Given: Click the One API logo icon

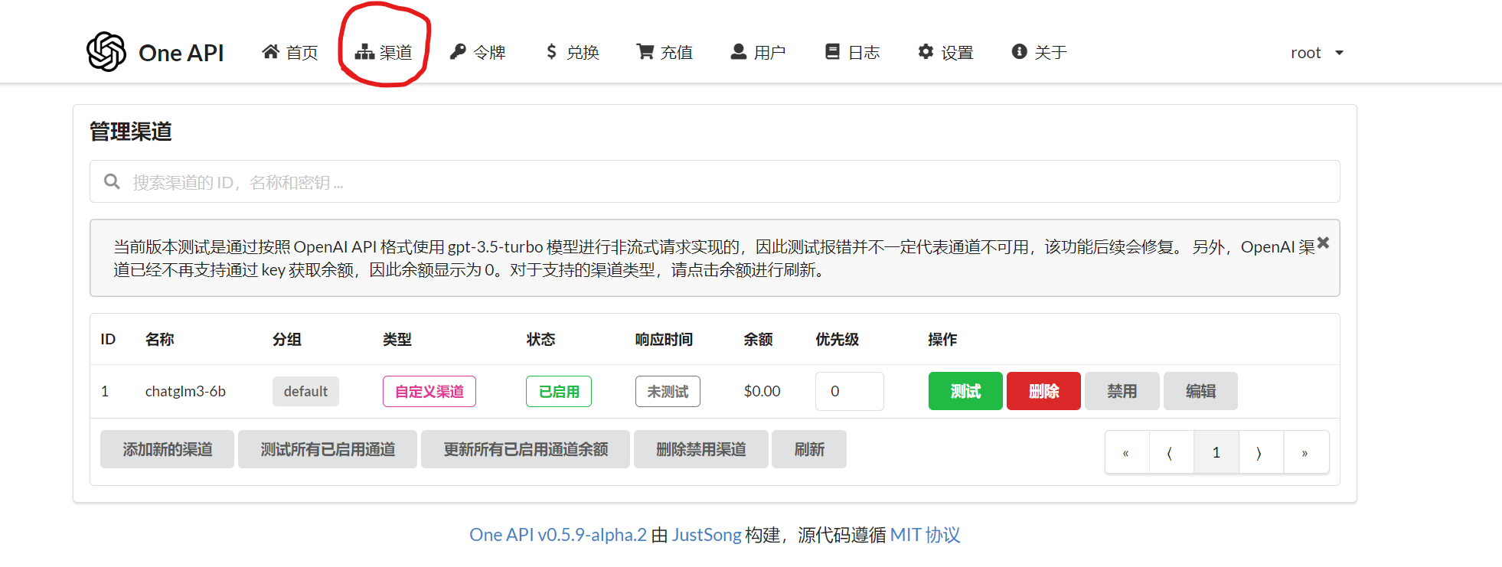Looking at the screenshot, I should point(106,52).
